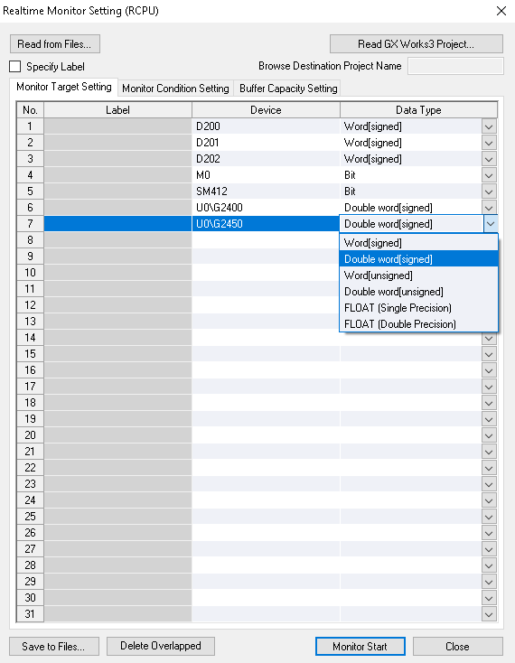Click Read from Files button
The width and height of the screenshot is (515, 663).
click(55, 44)
